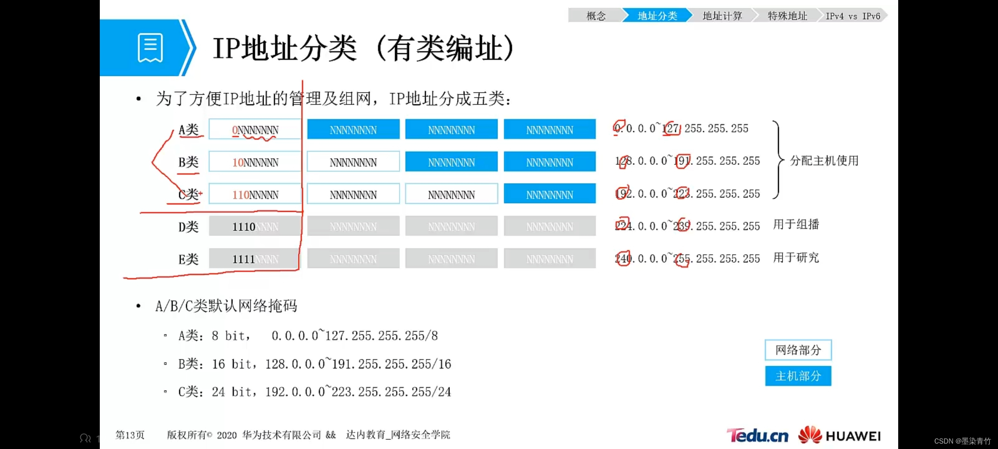Viewport: 998px width, 449px height.
Task: Click the third-octet blue cell in B类 row
Action: (452, 162)
